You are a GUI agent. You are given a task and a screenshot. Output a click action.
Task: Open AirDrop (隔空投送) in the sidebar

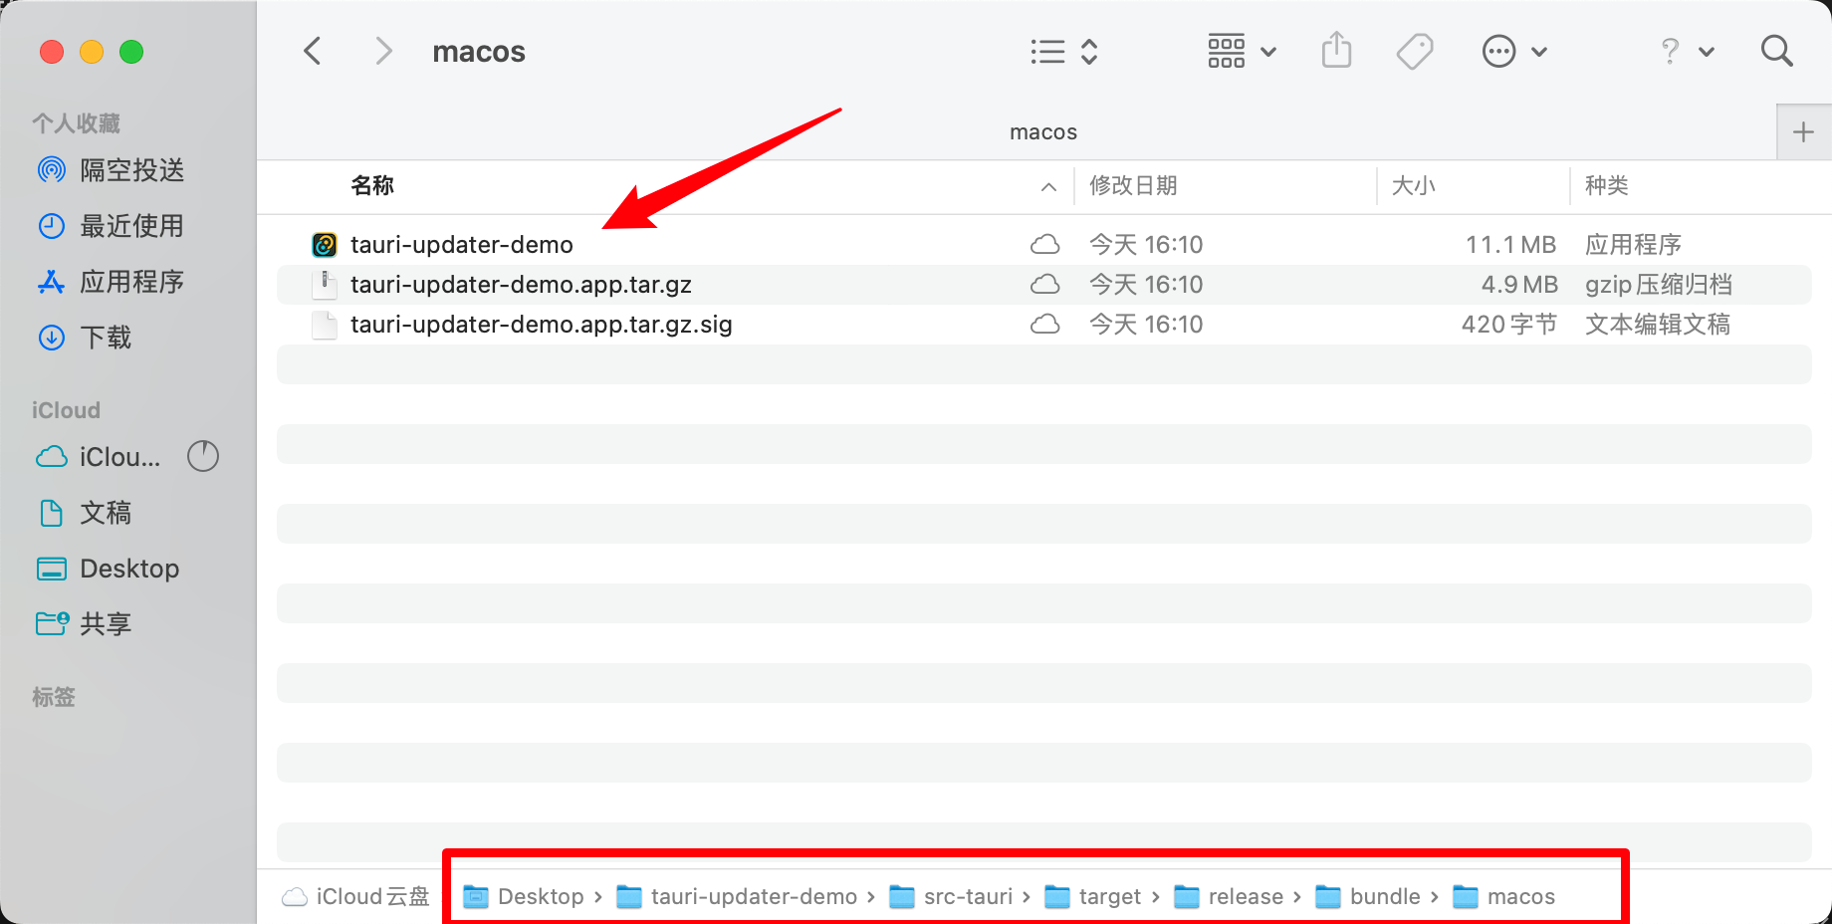tap(130, 169)
